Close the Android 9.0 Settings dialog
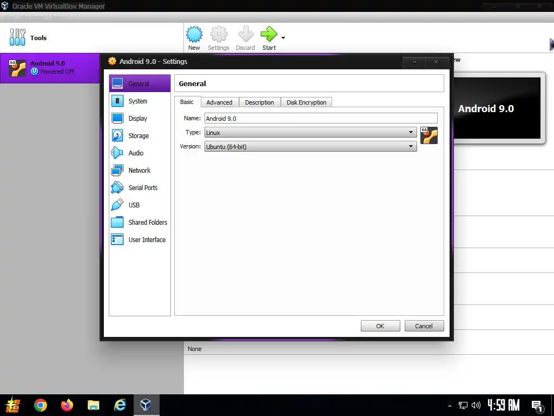Viewport: 554px width, 416px height. point(436,62)
